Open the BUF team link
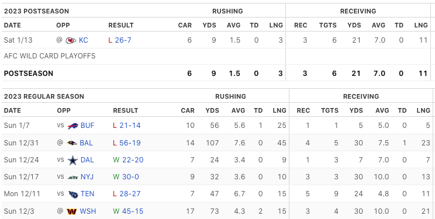 [x=87, y=126]
